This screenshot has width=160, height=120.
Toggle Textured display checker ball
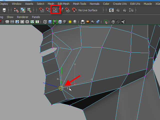(x=65, y=22)
